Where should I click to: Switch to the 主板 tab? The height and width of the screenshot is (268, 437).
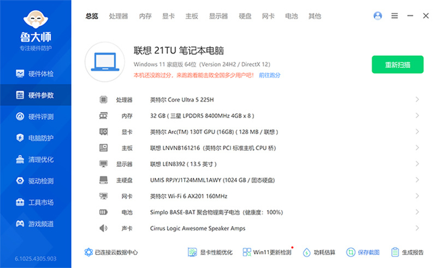[x=192, y=16]
